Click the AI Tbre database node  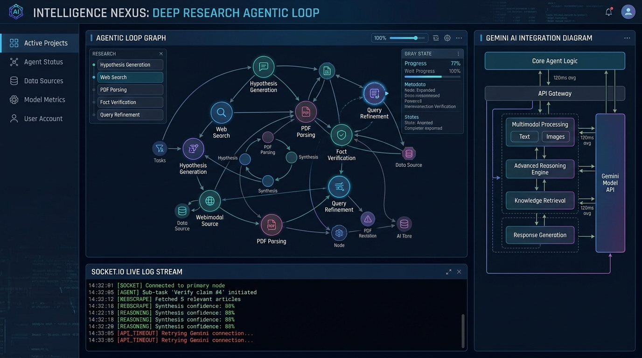[404, 224]
